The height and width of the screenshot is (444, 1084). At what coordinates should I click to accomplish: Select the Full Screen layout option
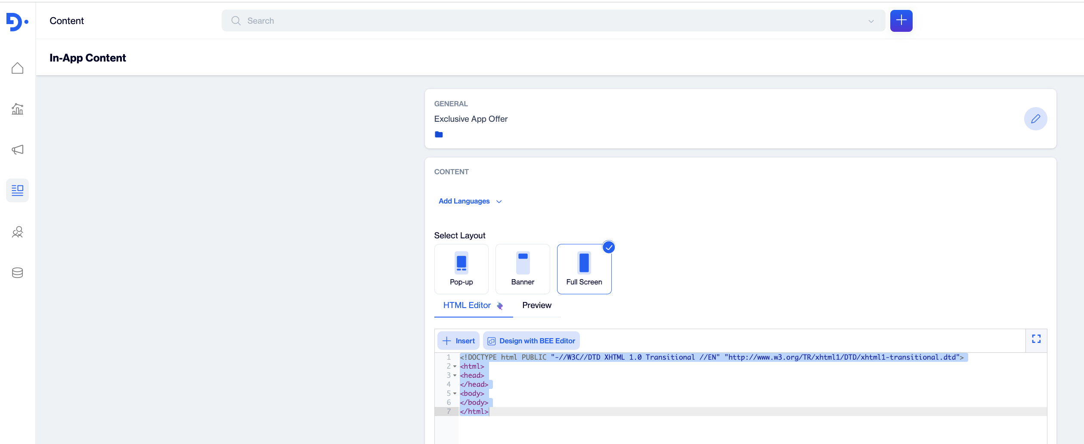(x=584, y=269)
